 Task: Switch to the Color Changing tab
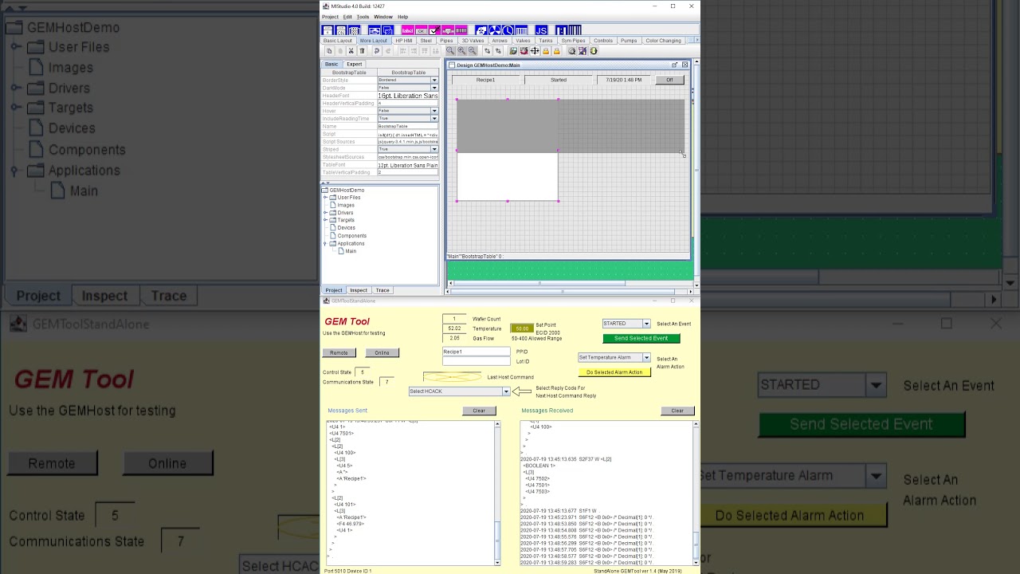click(x=663, y=41)
